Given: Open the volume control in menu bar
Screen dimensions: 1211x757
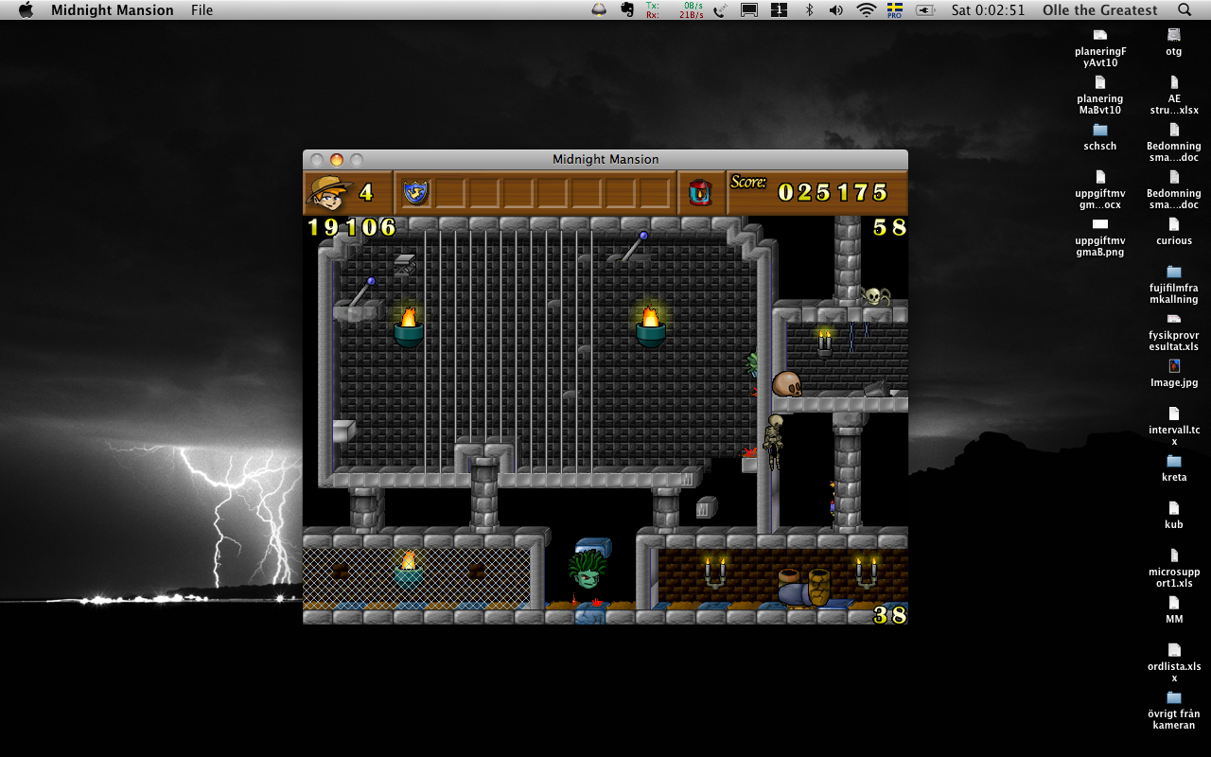Looking at the screenshot, I should [836, 10].
